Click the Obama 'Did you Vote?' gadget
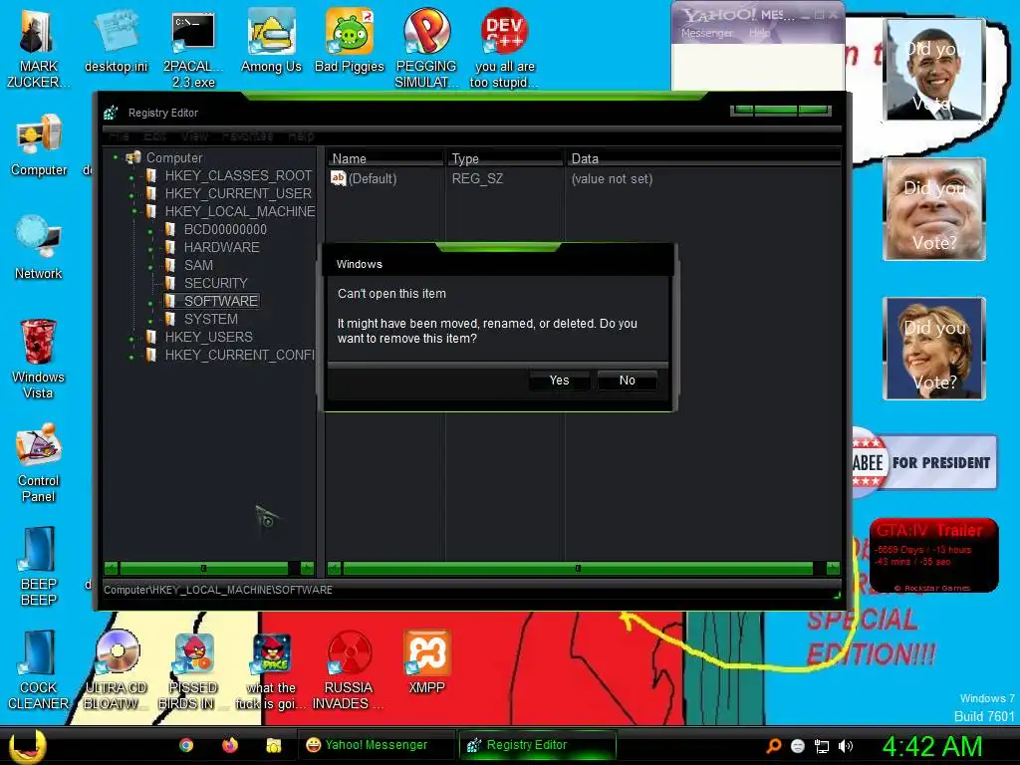Viewport: 1020px width, 765px height. click(934, 70)
